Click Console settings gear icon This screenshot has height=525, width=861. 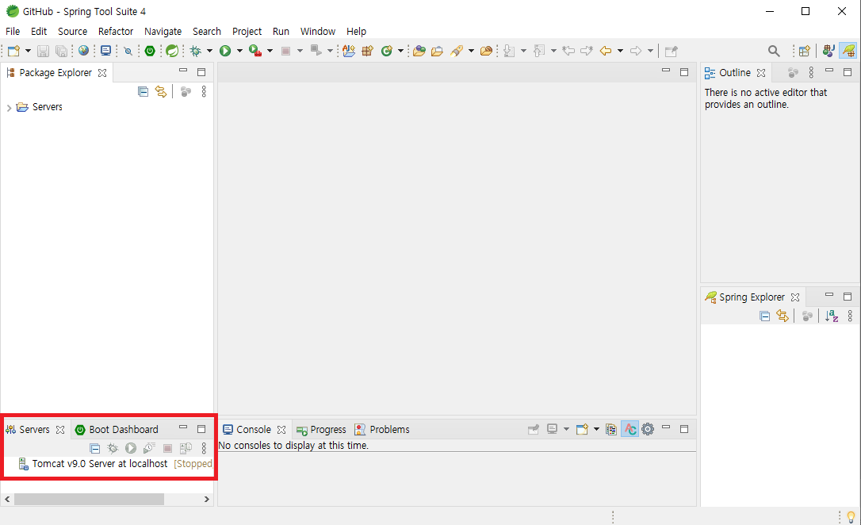click(648, 430)
